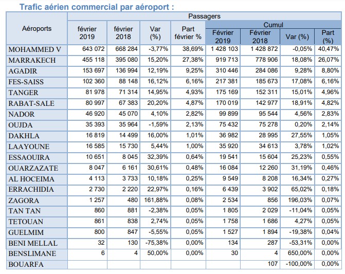Click the 'Passagers' header cell
Image resolution: width=345 pixels, height=274 pixels.
pyautogui.click(x=205, y=16)
